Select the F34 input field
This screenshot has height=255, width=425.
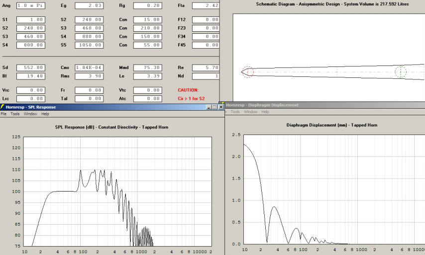(x=206, y=37)
